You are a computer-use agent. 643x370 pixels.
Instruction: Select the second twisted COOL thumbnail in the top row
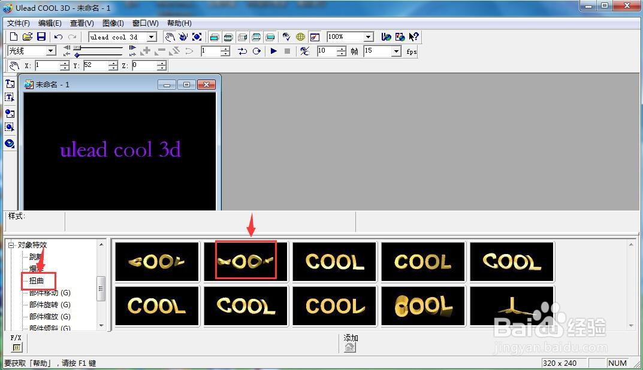tap(246, 261)
